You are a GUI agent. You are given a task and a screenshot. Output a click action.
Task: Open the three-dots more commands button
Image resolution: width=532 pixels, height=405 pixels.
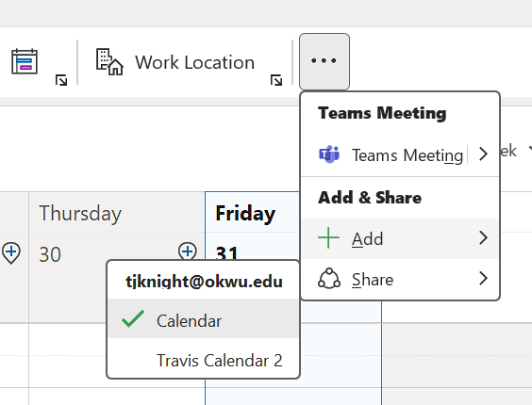point(324,61)
